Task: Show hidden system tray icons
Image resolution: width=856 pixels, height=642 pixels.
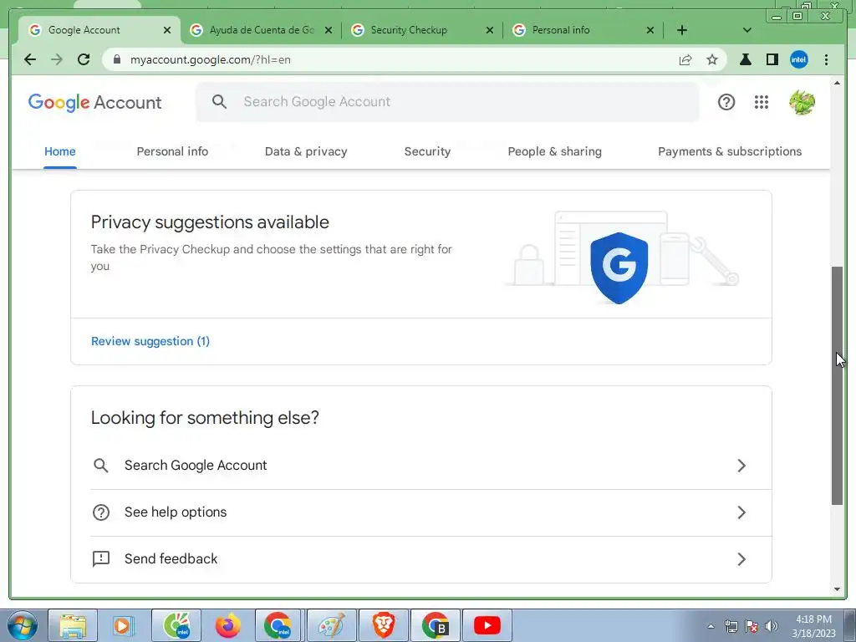Action: pyautogui.click(x=711, y=626)
